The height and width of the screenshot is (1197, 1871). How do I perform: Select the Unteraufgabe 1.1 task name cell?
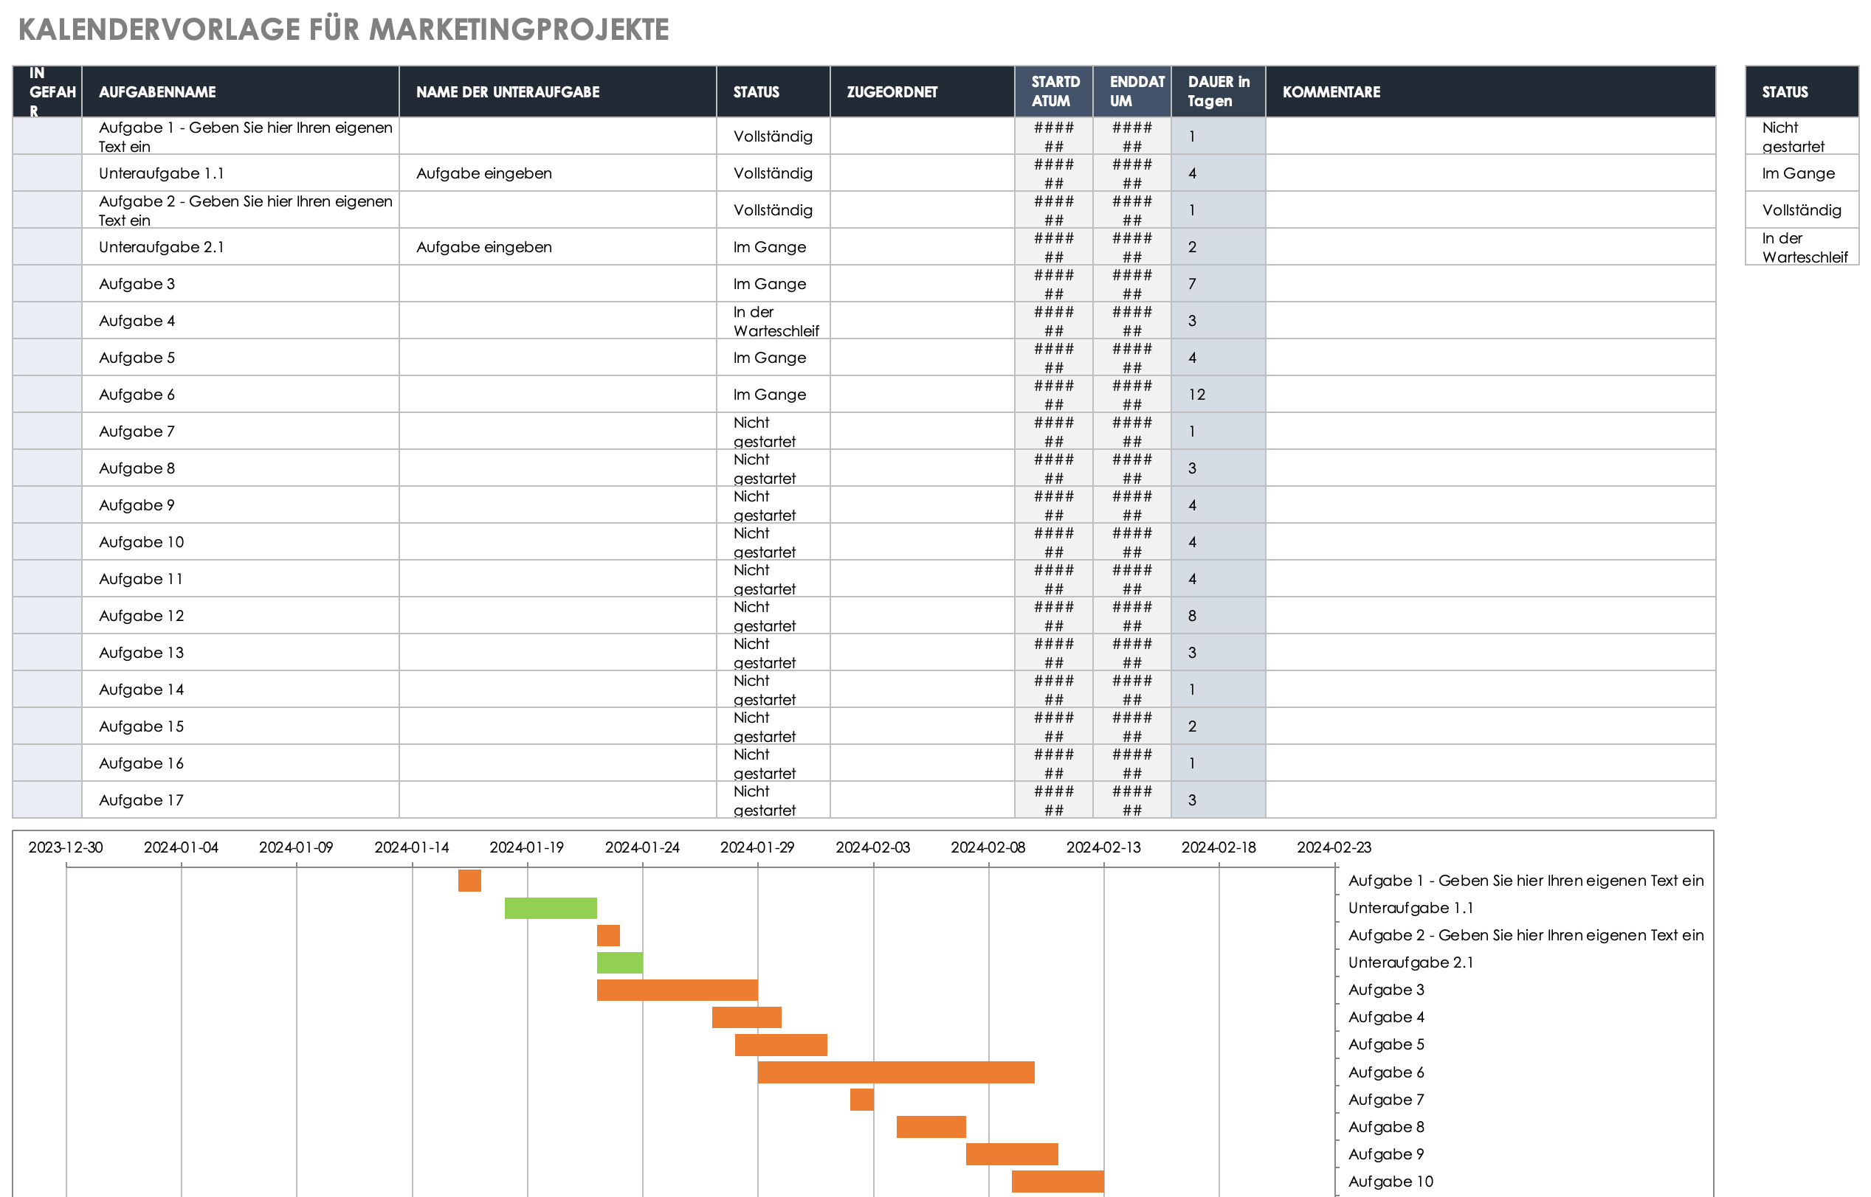(241, 173)
